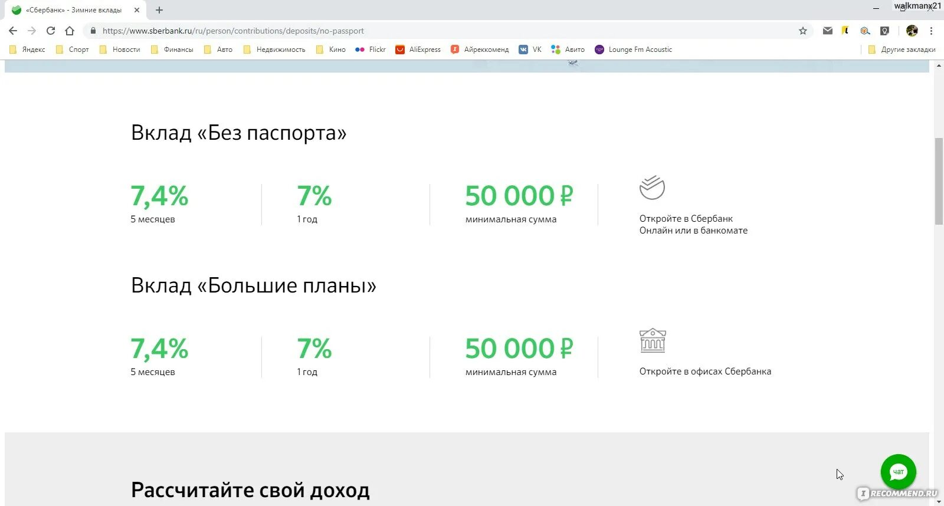Open the Lounge Fm Acoustic bookmark
The width and height of the screenshot is (944, 506).
click(x=633, y=50)
